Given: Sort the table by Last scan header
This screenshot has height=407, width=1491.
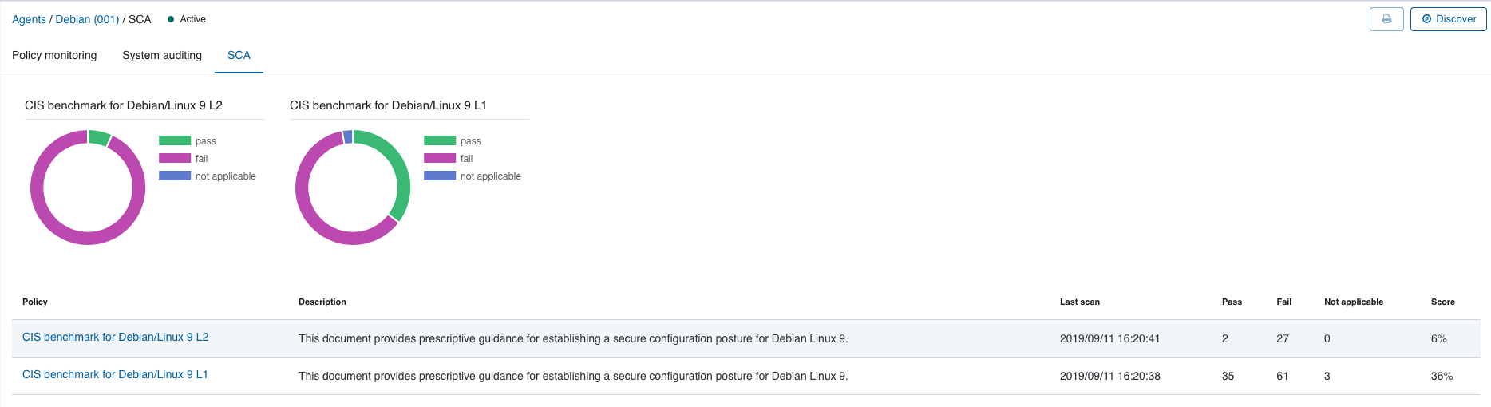Looking at the screenshot, I should 1080,302.
